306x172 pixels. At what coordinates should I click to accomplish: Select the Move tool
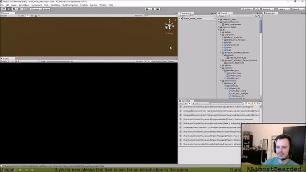9,9
